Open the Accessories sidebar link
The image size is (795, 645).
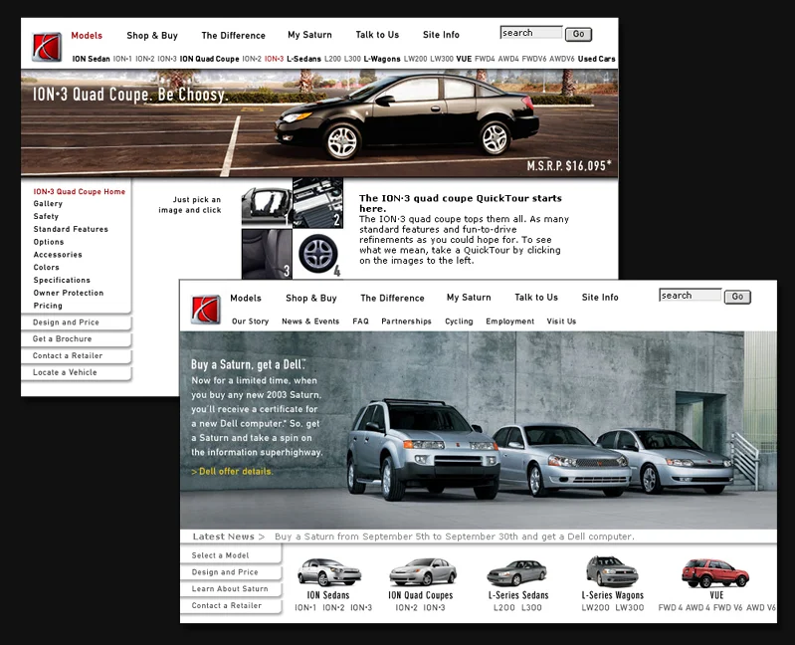[x=58, y=255]
